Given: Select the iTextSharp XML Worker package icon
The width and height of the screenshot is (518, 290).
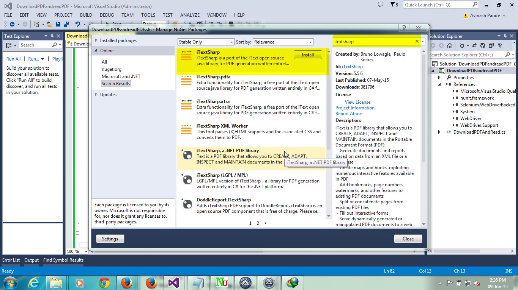Looking at the screenshot, I should pyautogui.click(x=186, y=129).
